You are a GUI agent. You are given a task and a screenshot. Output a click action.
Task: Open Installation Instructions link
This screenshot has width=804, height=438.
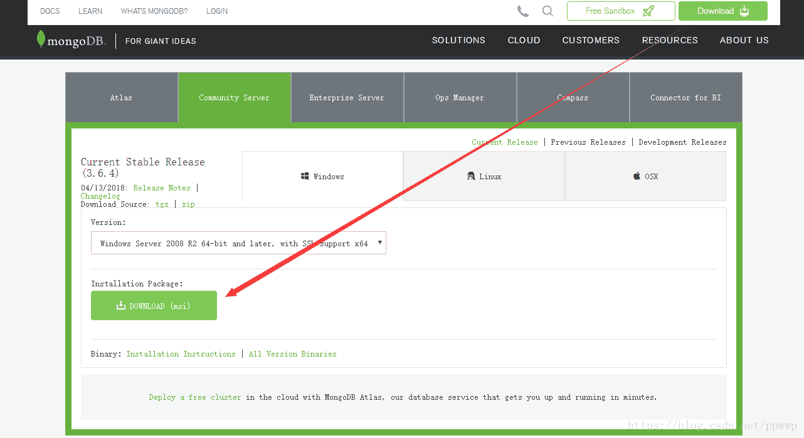pos(181,354)
